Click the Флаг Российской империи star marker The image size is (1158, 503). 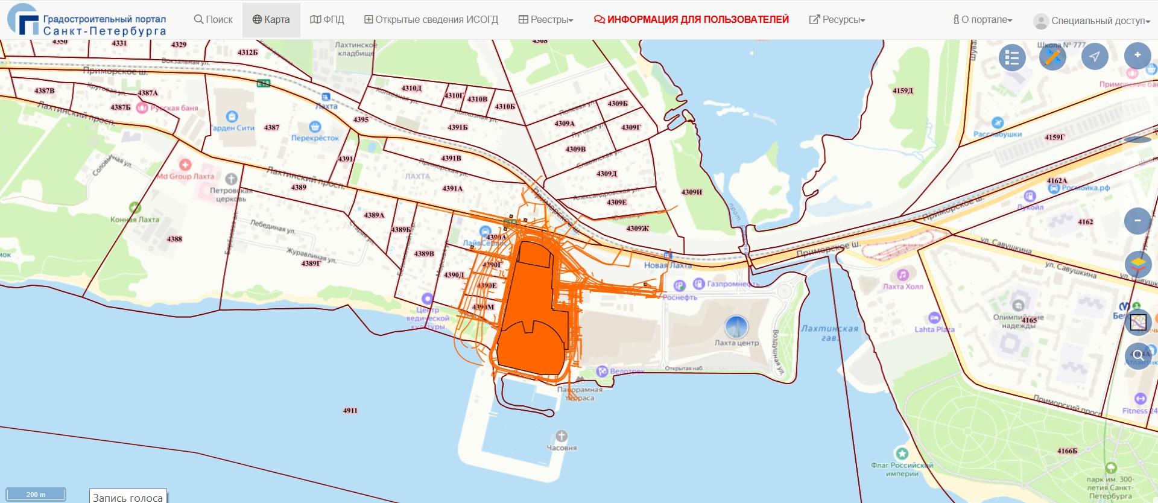tap(902, 453)
